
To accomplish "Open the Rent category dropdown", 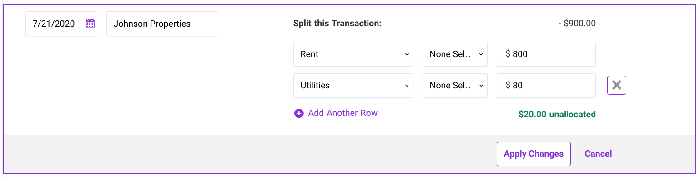I will pos(353,54).
